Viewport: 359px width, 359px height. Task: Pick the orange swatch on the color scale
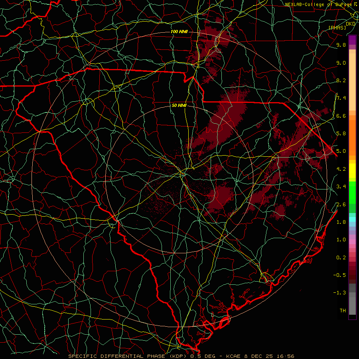(352, 137)
